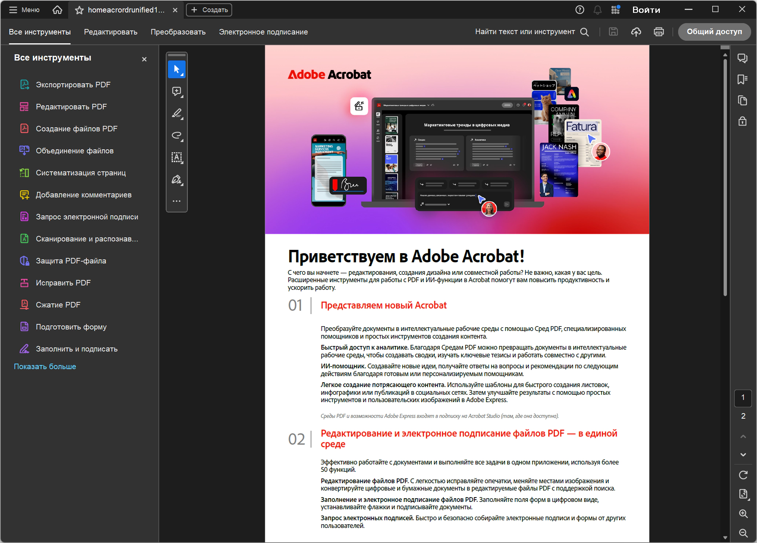Go to next page chevron down
Screen dimensions: 757x543
tap(743, 455)
